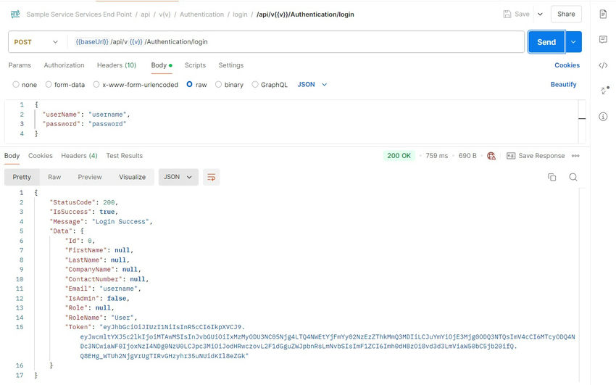Click the Share button
This screenshot has height=385, width=616.
click(566, 15)
